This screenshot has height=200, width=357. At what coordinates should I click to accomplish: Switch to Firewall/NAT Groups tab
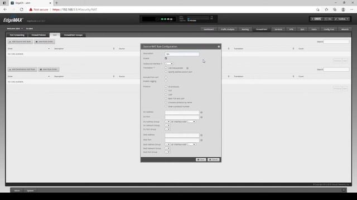73,35
